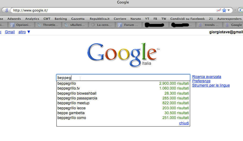Open the Gmail link
Viewport: 243px width, 141px height.
point(10,32)
